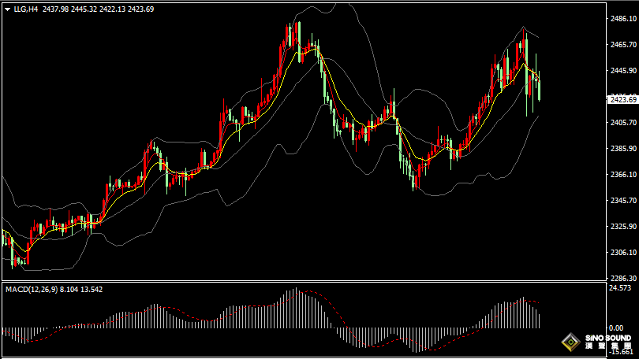This screenshot has height=359, width=639.
Task: Select the current price tag 2423.69
Action: (622, 99)
